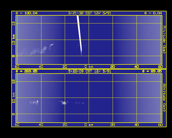Click the bright cloud echo near 20 km in lower panel
The image size is (172, 138).
pos(64,103)
